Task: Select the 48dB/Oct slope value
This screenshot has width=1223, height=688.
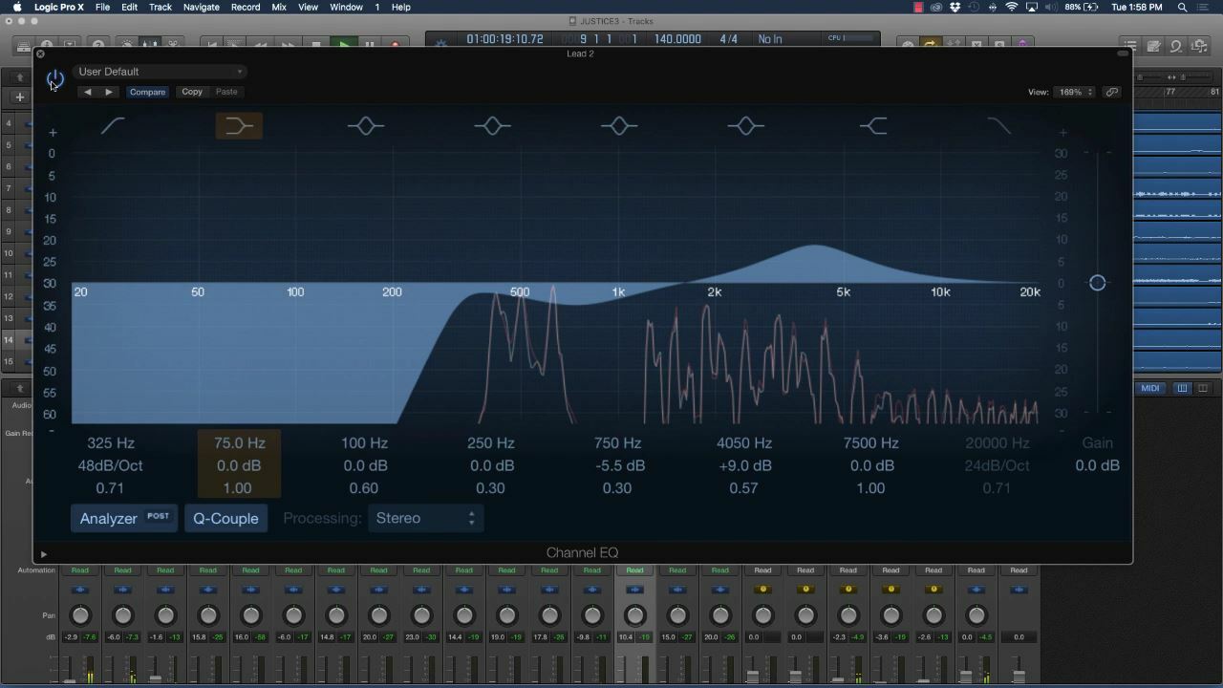Action: pos(111,465)
